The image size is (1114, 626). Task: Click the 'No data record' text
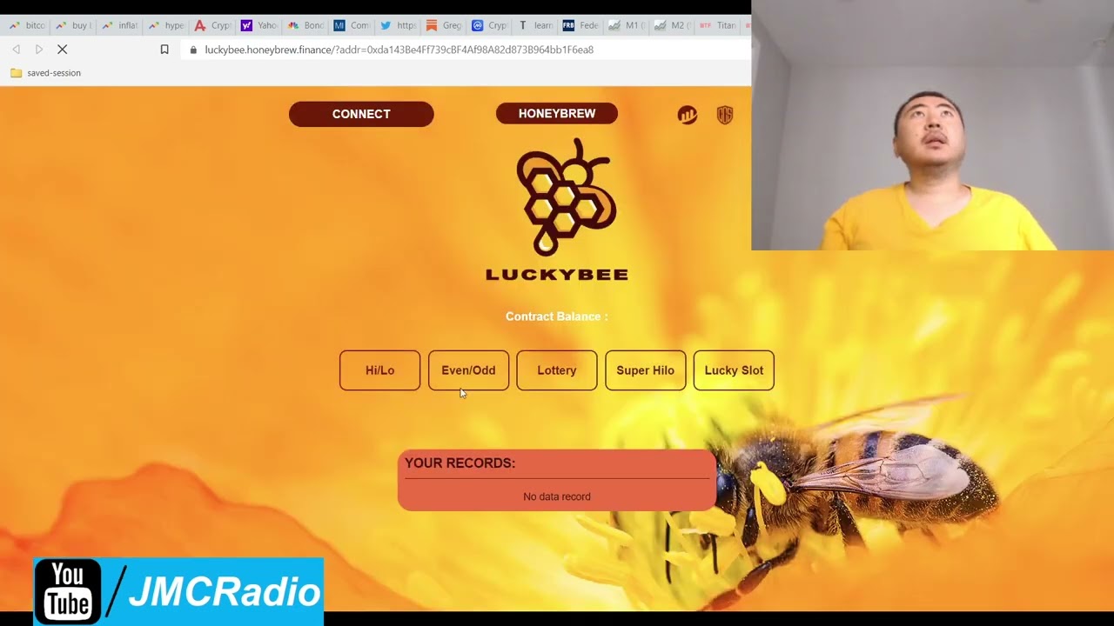click(557, 496)
